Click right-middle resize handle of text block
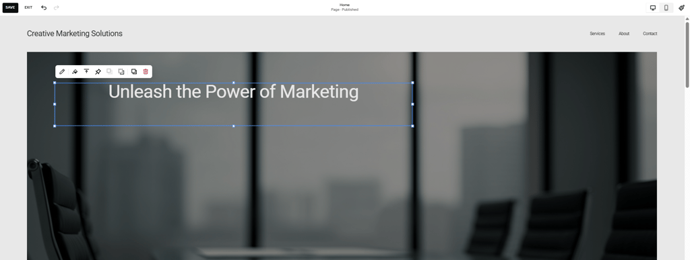Image resolution: width=690 pixels, height=260 pixels. point(412,104)
